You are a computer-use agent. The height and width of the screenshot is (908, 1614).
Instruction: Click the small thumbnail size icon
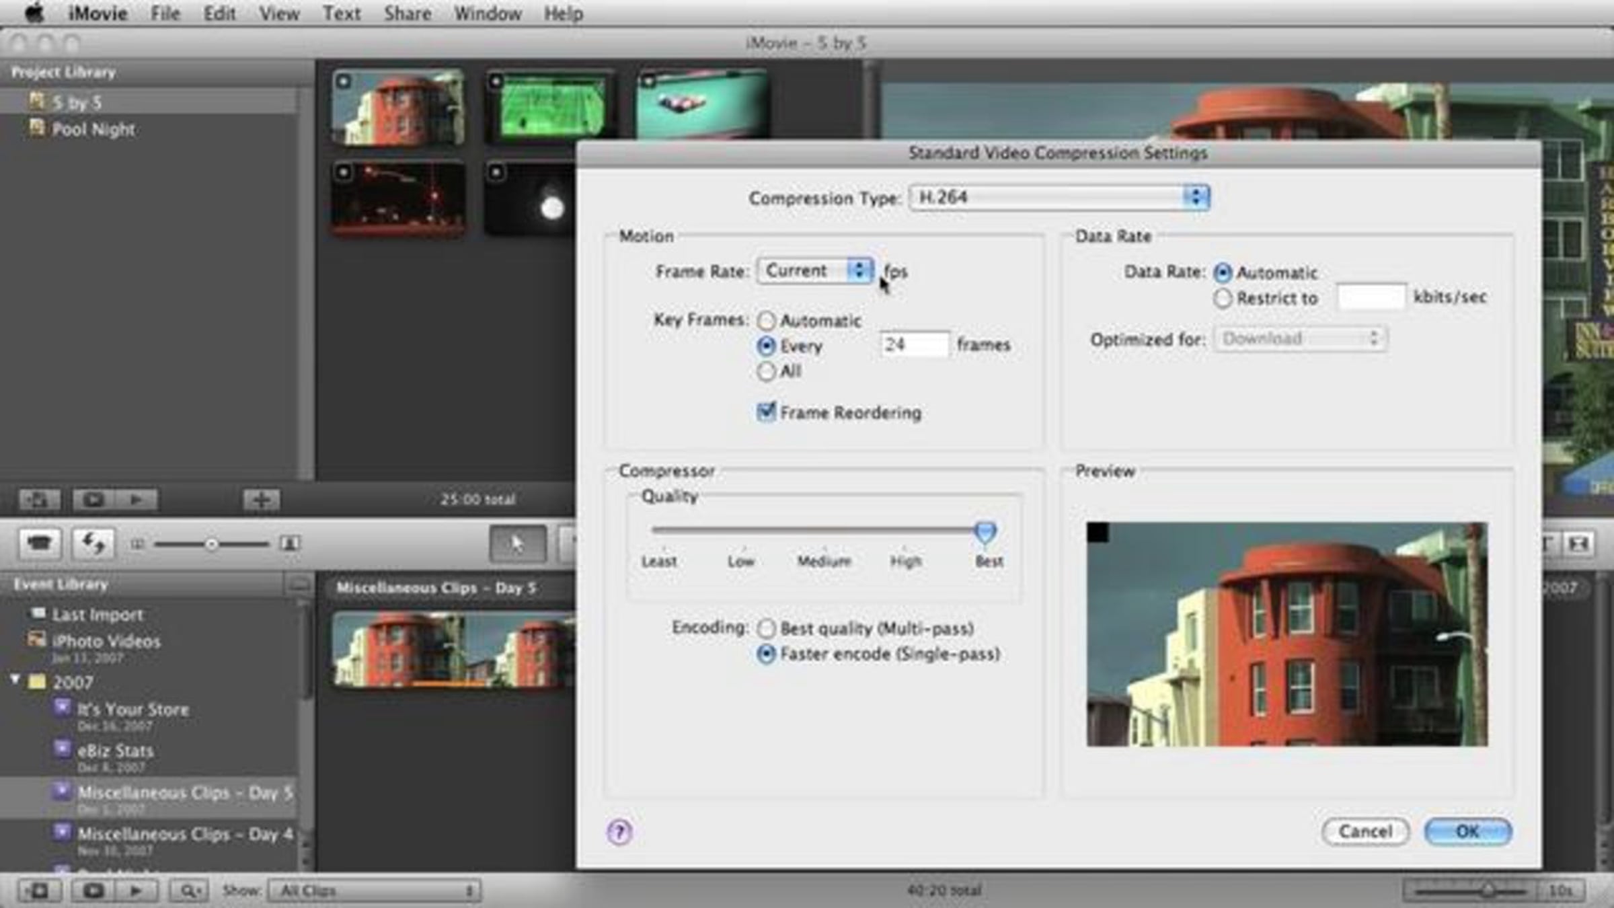point(137,543)
